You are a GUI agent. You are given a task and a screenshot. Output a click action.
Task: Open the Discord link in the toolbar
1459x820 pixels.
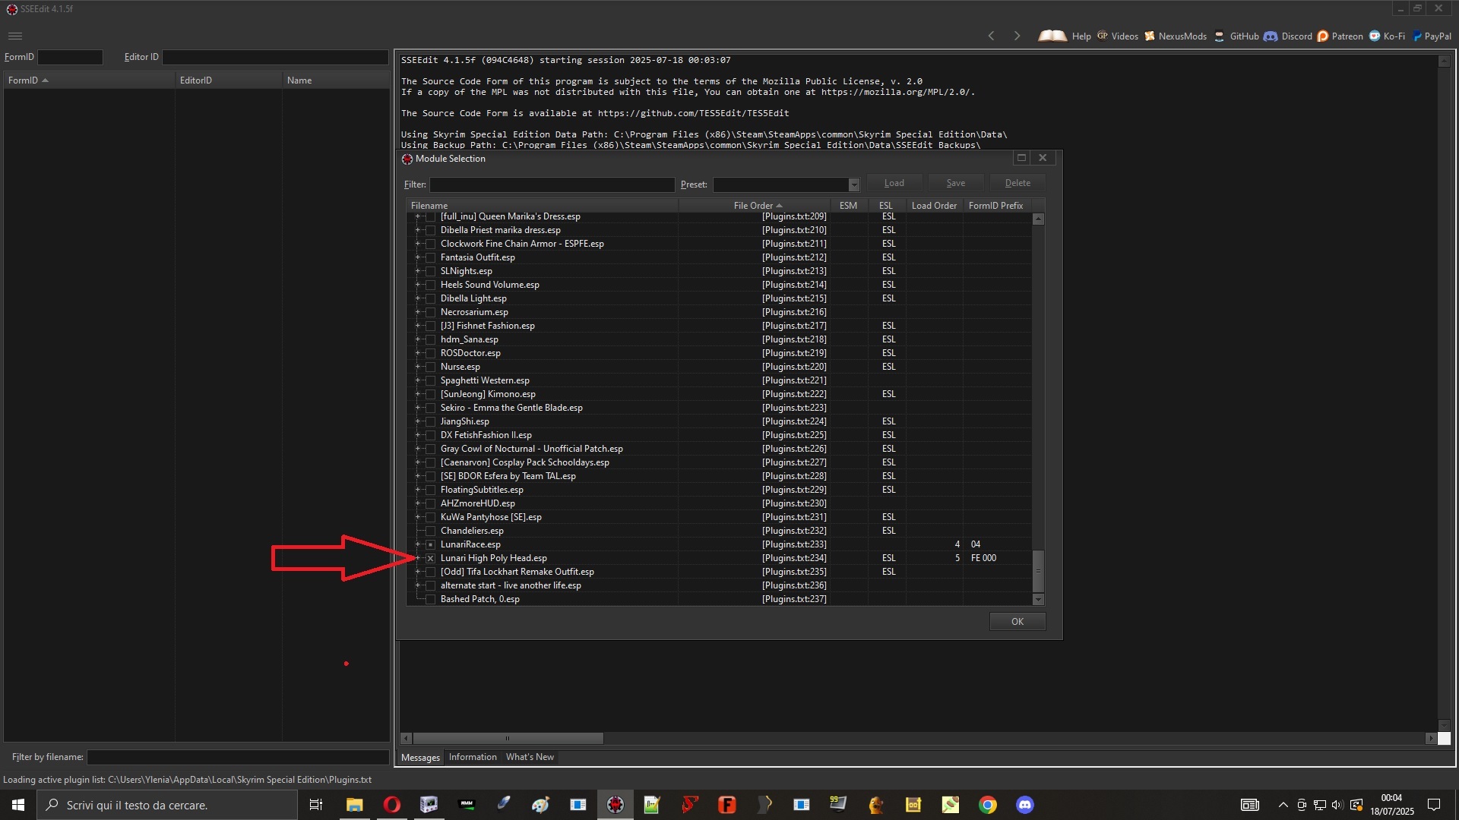(1288, 36)
